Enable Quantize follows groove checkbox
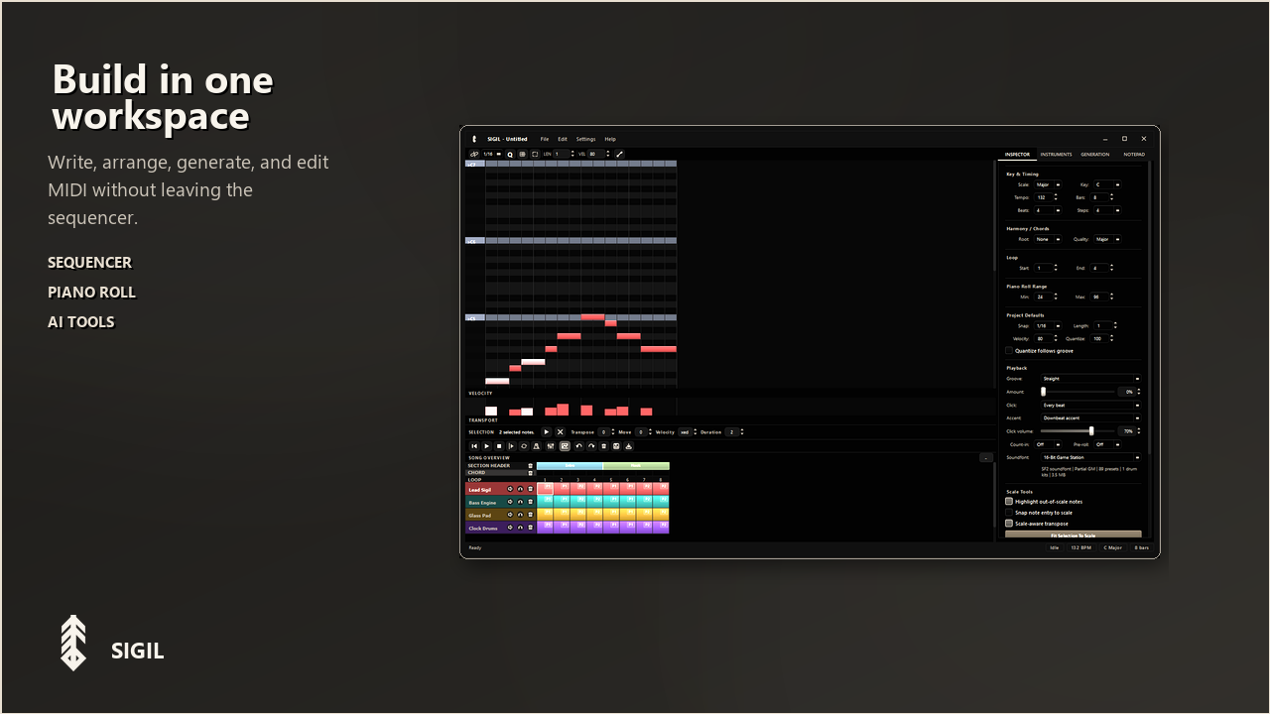Screen dimensions: 1270x714 pyautogui.click(x=1009, y=350)
